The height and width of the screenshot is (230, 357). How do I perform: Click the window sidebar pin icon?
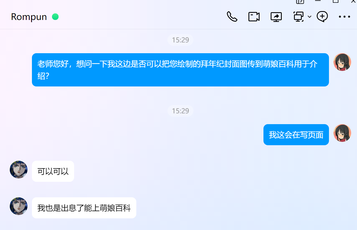300,1
